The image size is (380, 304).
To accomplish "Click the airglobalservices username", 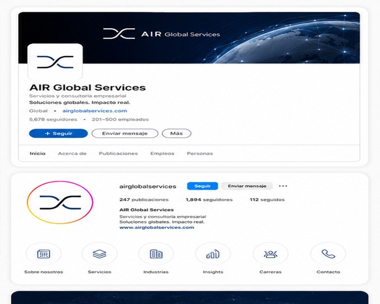I will (x=148, y=187).
